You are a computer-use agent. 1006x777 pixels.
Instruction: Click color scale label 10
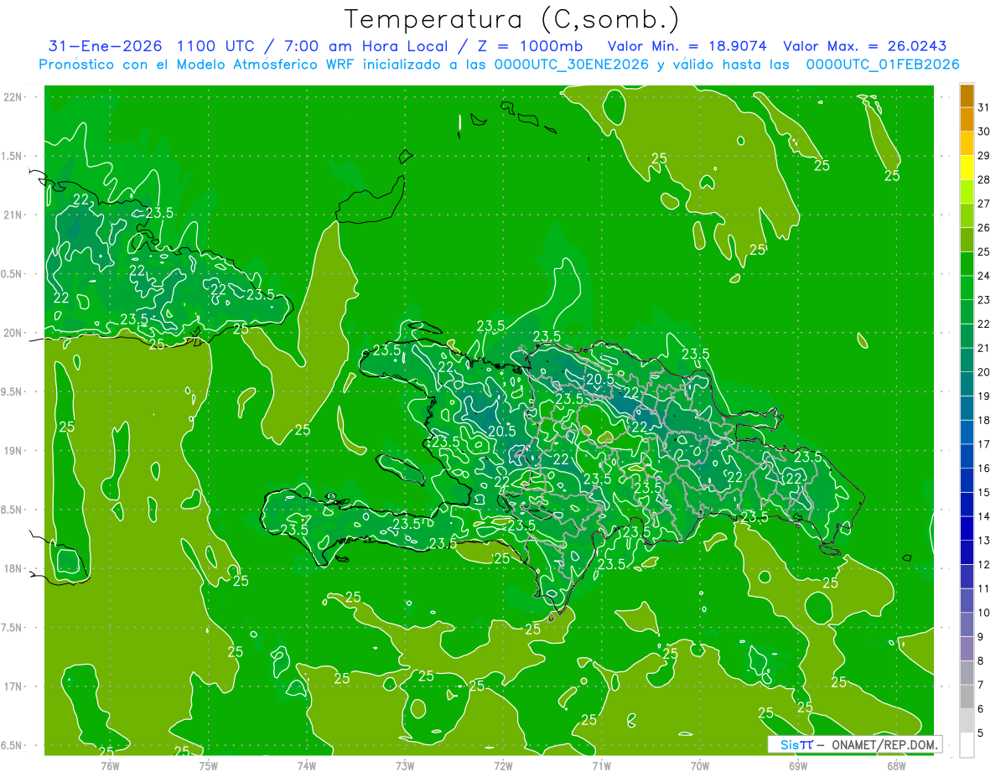pyautogui.click(x=984, y=613)
